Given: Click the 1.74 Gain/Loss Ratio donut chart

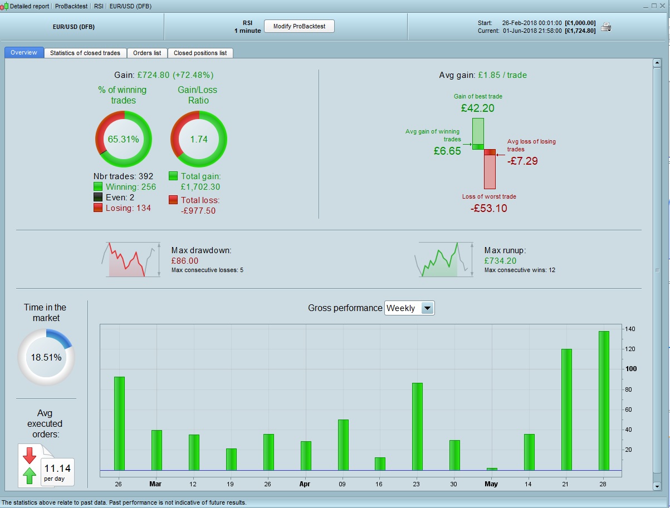Looking at the screenshot, I should (198, 139).
